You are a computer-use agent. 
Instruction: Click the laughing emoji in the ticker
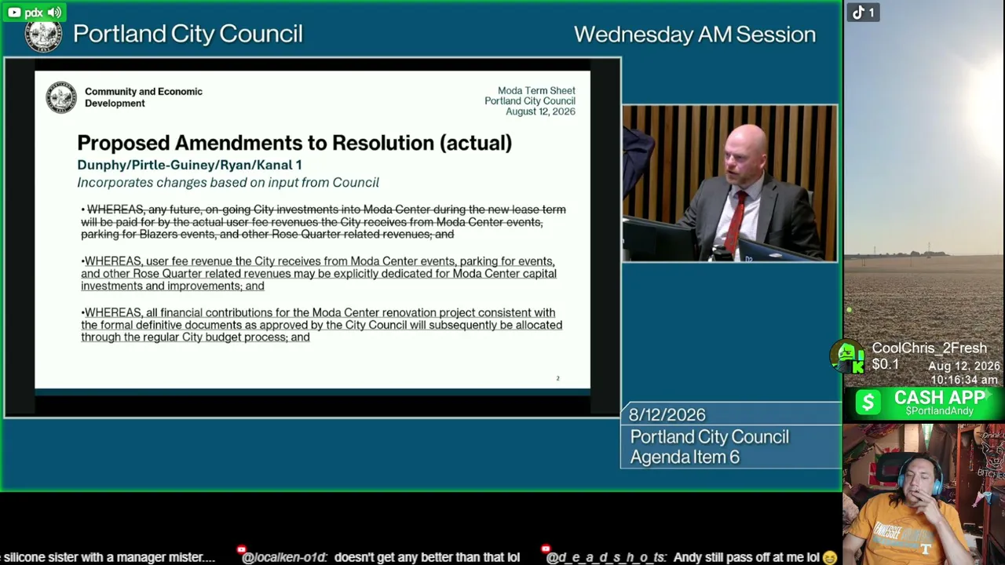(x=830, y=557)
